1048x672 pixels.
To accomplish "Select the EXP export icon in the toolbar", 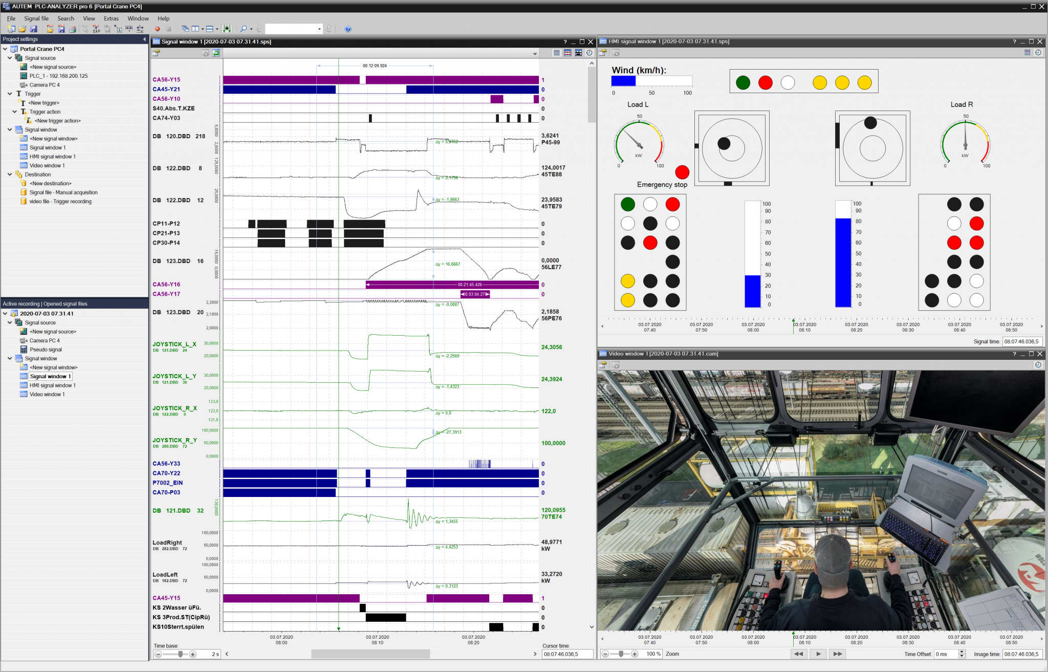I will [x=96, y=29].
